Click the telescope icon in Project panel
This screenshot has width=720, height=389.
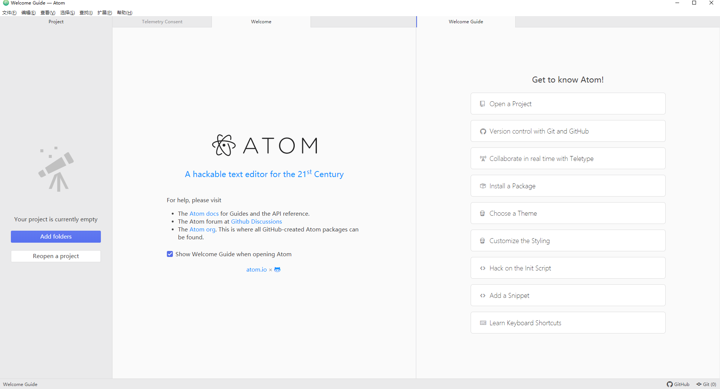[56, 169]
